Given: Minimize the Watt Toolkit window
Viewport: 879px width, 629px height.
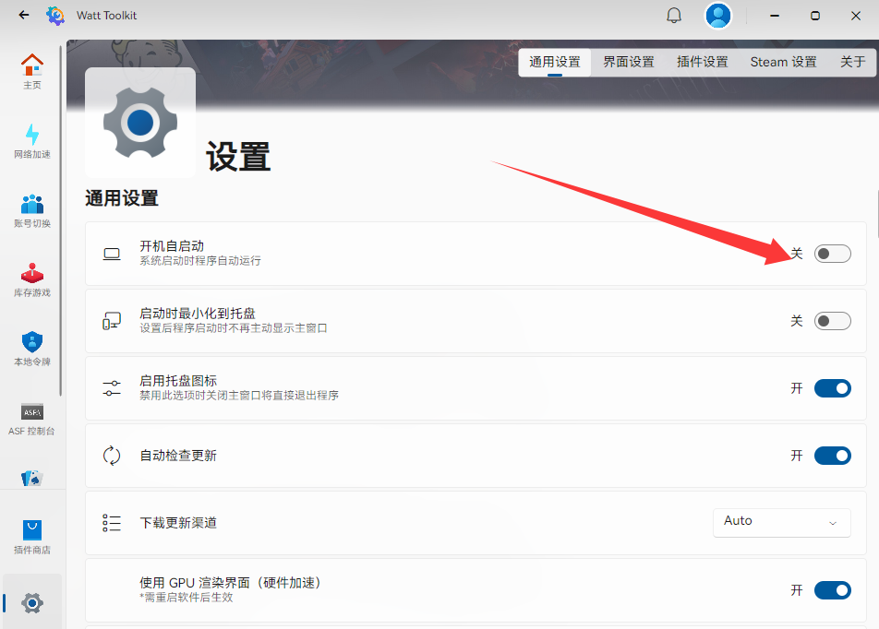Looking at the screenshot, I should tap(775, 16).
